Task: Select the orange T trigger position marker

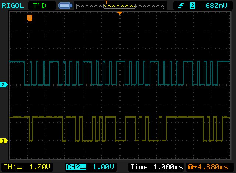Action: [x=30, y=18]
